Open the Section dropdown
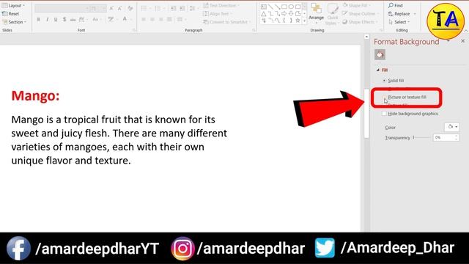 coord(15,22)
